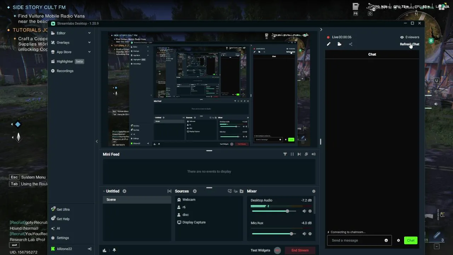Toggle Mini Feed speaker volume icon

[x=313, y=154]
